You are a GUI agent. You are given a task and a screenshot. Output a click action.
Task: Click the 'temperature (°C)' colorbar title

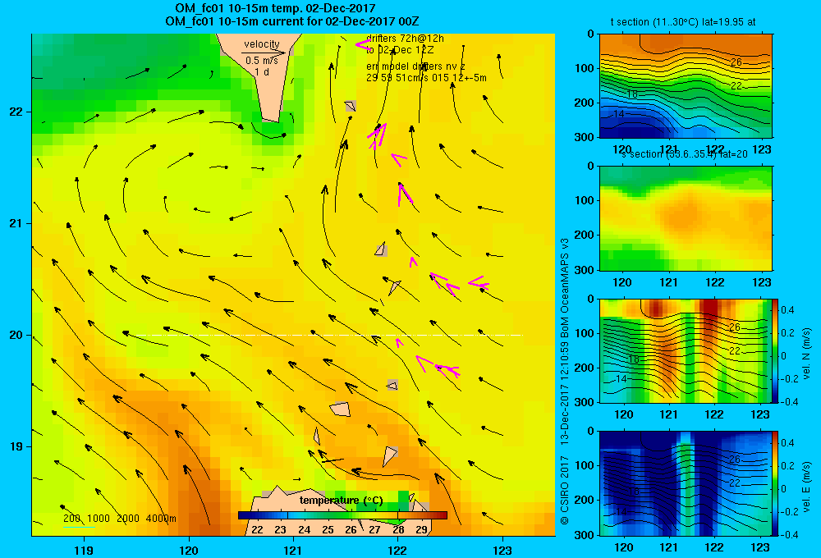(341, 501)
